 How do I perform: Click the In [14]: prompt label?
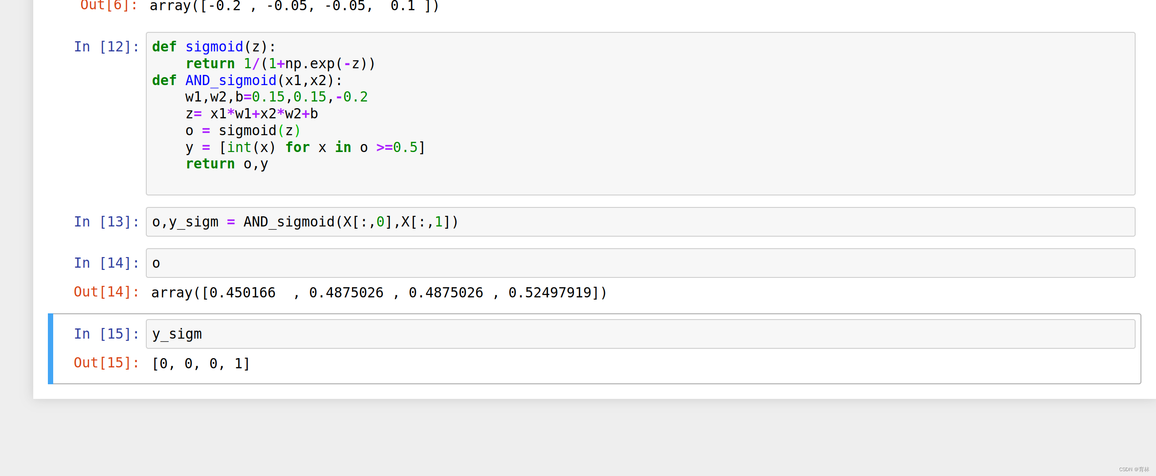click(107, 263)
